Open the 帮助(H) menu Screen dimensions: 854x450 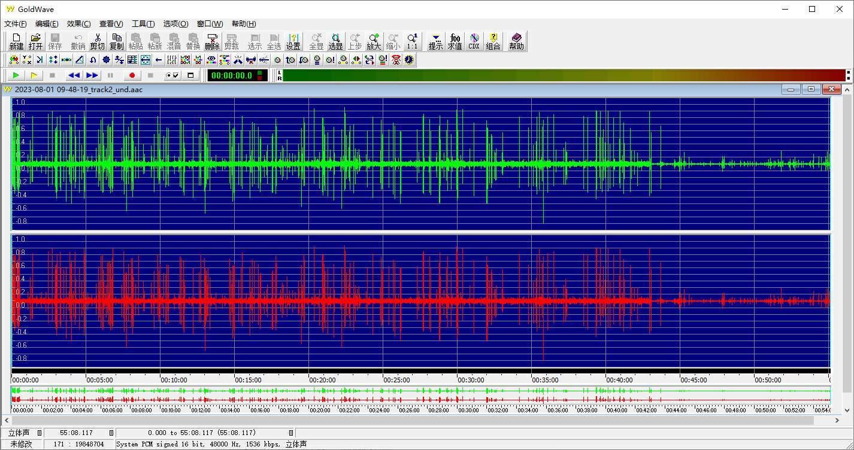coord(244,24)
